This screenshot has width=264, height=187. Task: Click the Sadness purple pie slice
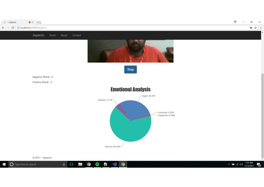click(120, 108)
